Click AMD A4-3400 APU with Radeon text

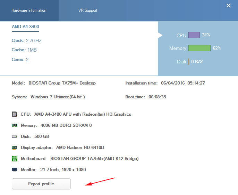click(x=83, y=114)
